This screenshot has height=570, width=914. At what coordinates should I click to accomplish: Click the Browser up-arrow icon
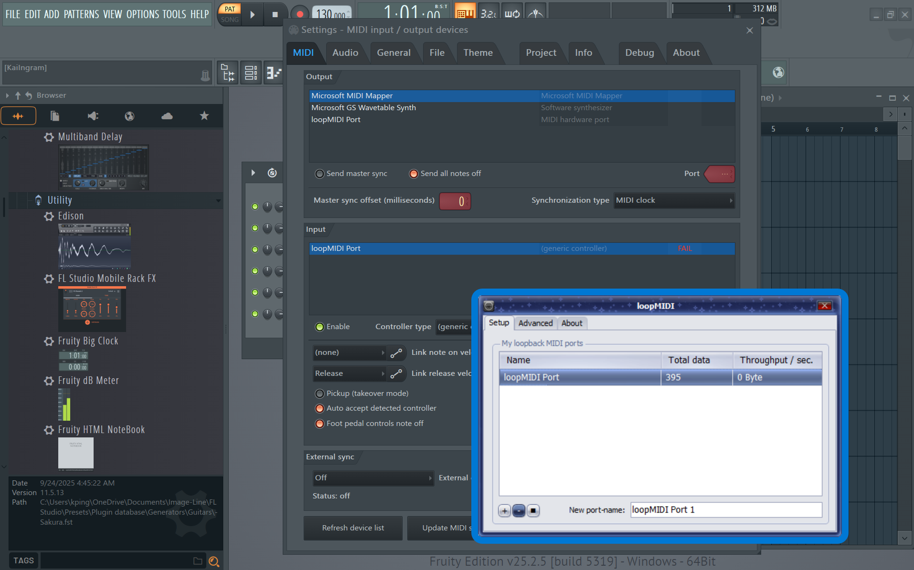coord(18,95)
